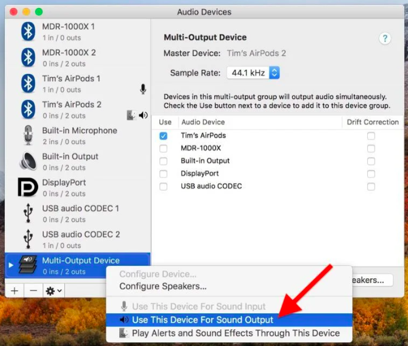Enable Drift Correction for DisplayPort
This screenshot has height=346, width=408.
371,174
